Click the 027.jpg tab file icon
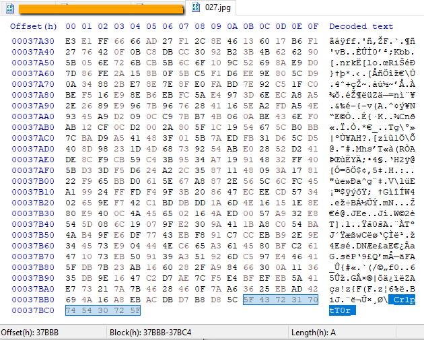424x340 pixels. (x=196, y=7)
